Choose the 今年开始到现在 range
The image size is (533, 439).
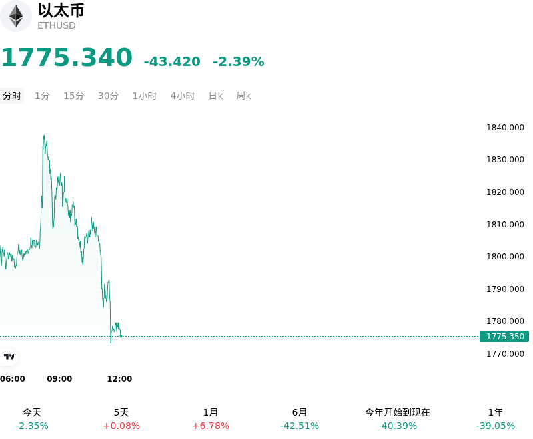tap(397, 419)
